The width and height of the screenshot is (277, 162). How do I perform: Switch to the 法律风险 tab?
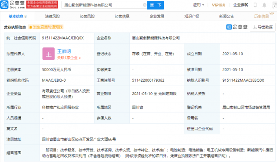[52, 16]
